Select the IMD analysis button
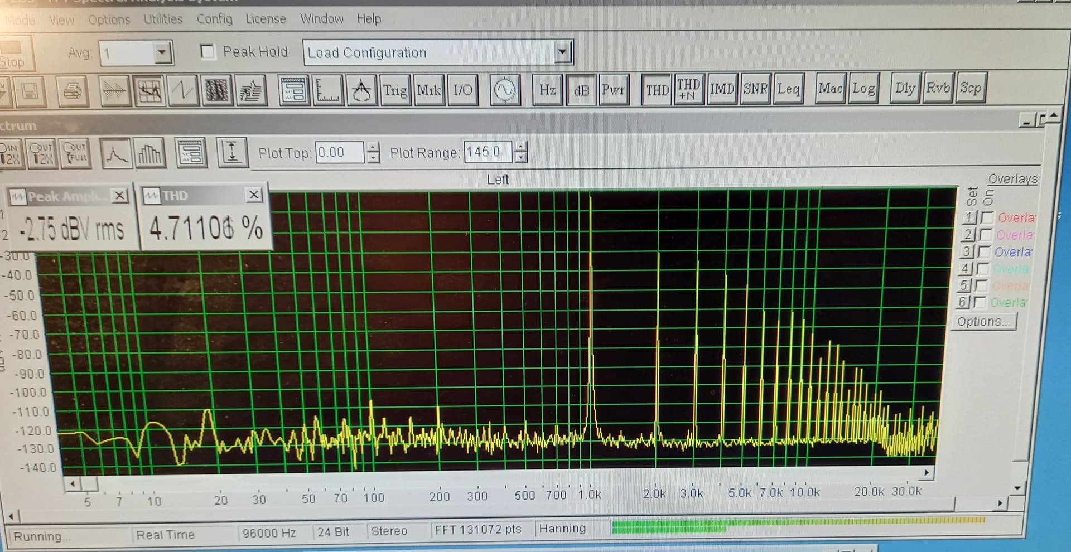Image resolution: width=1071 pixels, height=552 pixels. 722,89
